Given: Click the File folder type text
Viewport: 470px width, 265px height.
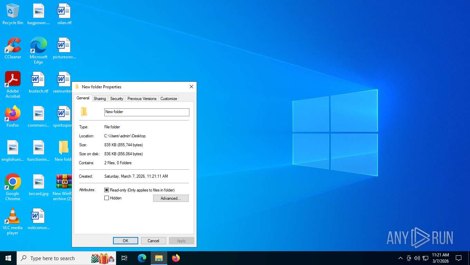Looking at the screenshot, I should click(x=112, y=127).
